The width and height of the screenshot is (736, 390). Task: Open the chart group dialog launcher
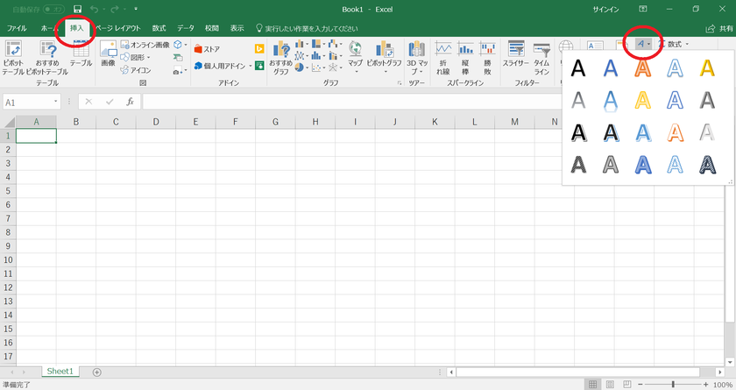click(x=400, y=83)
